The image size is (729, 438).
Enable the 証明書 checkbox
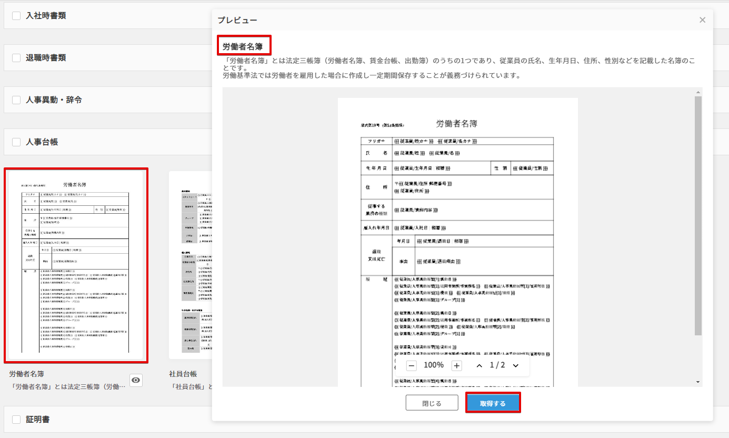pyautogui.click(x=16, y=420)
